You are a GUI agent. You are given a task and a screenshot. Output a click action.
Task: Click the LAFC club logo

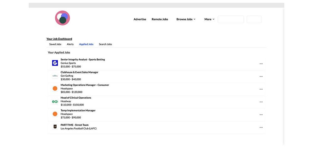point(55,126)
